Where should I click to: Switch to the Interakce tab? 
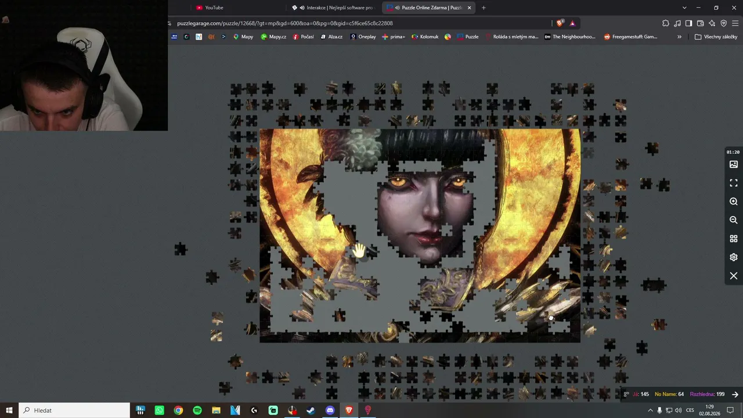334,8
